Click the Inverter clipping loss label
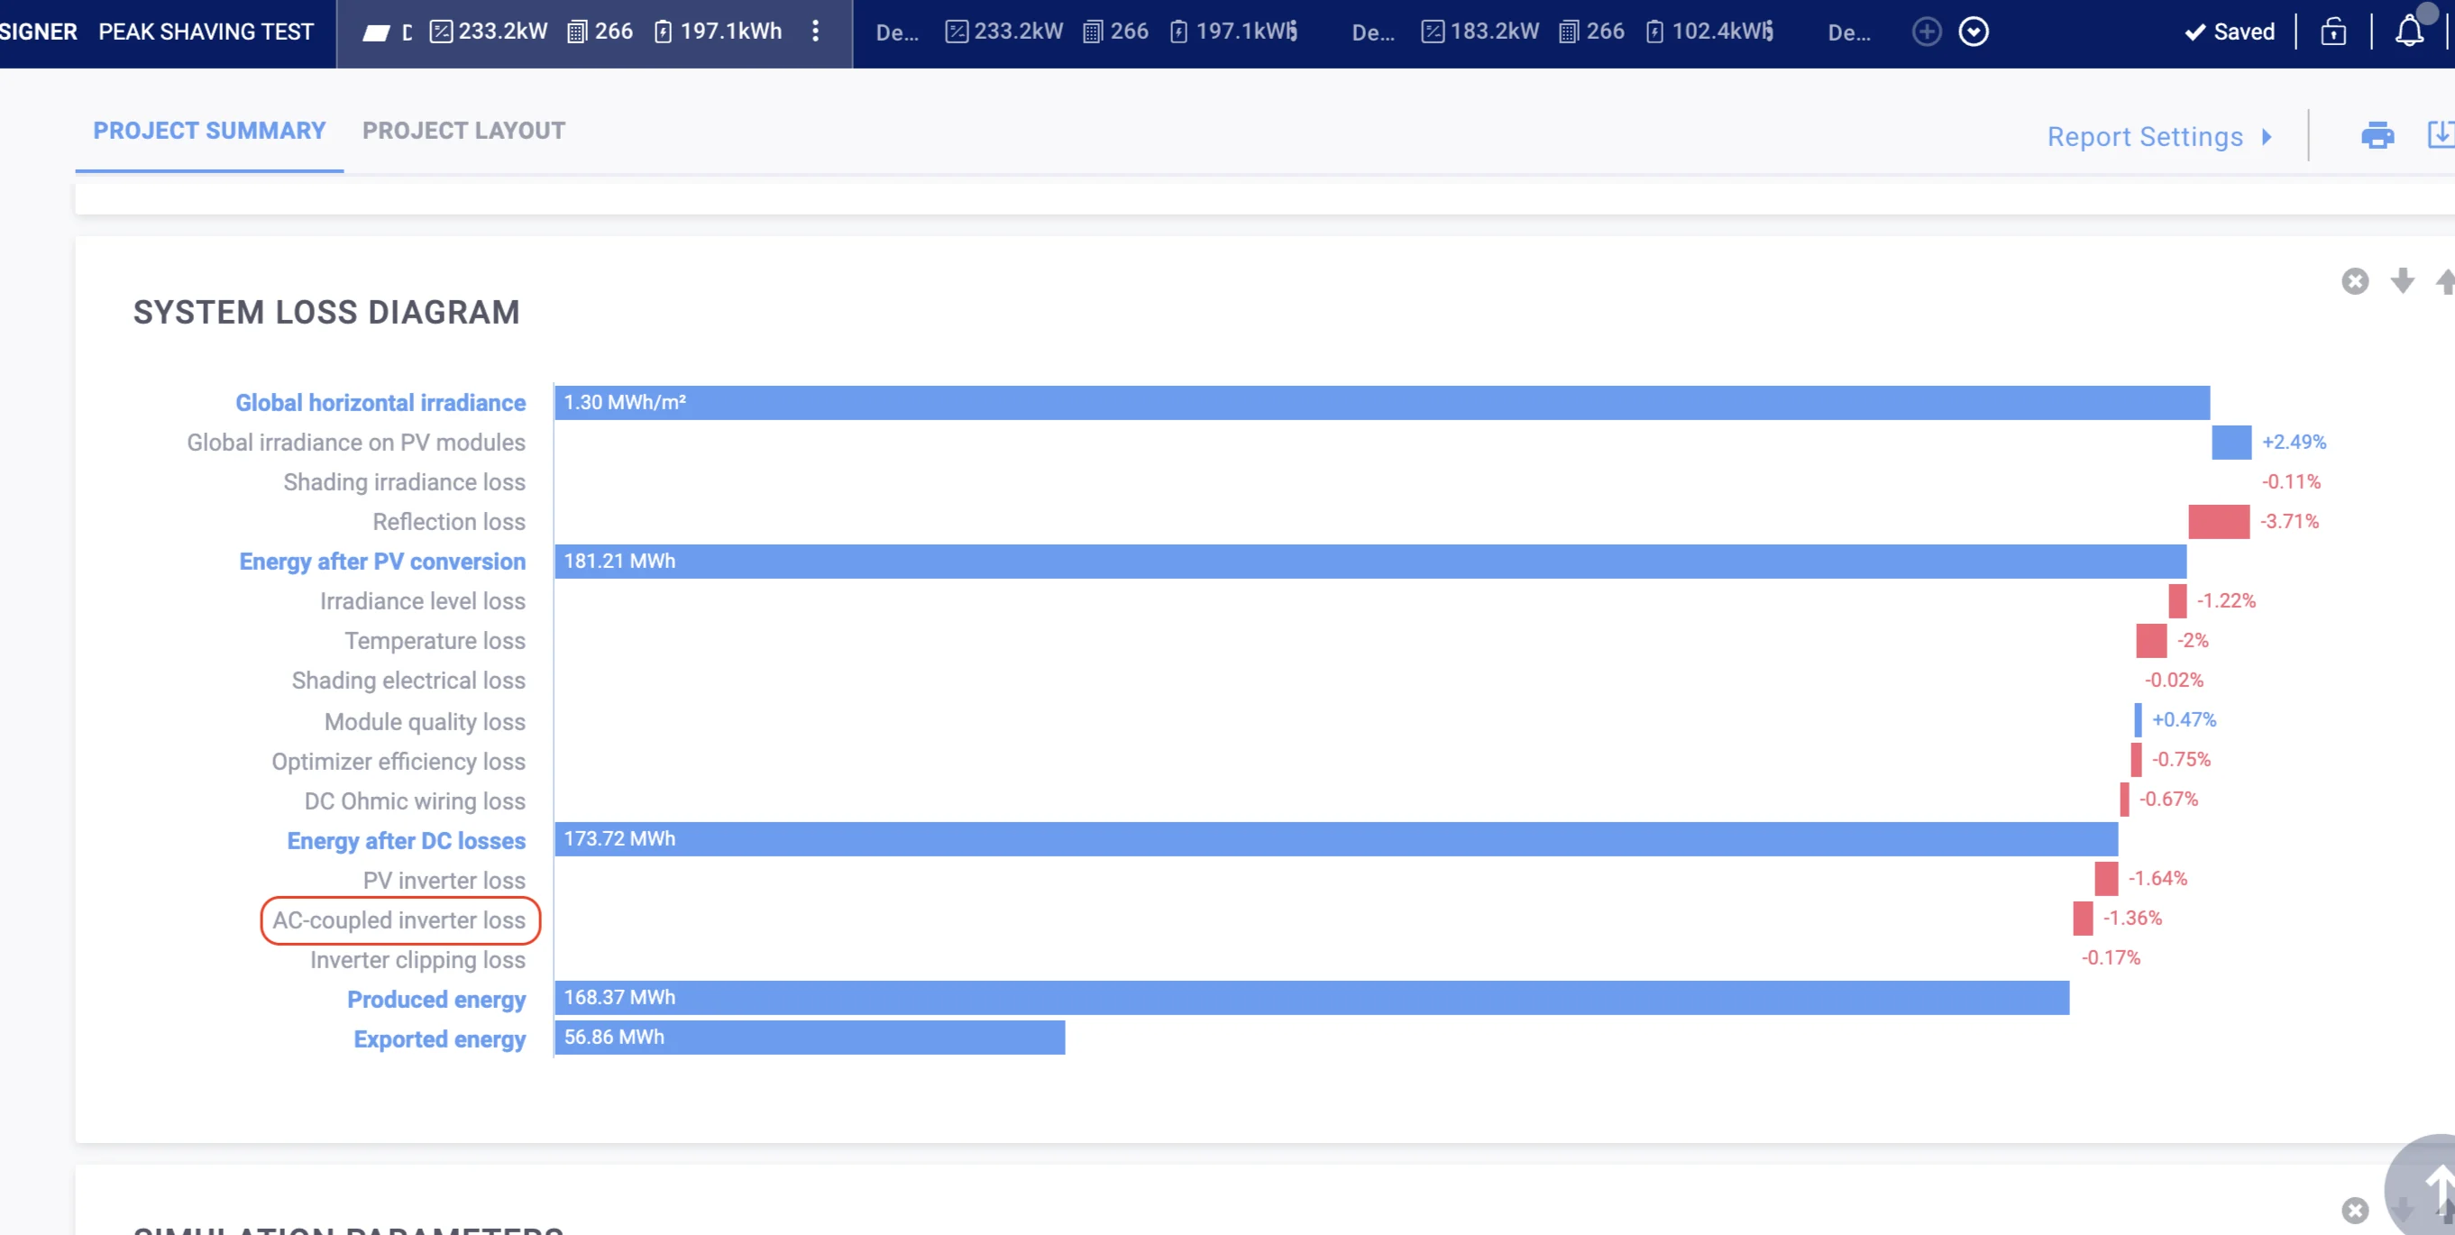 pyautogui.click(x=417, y=959)
